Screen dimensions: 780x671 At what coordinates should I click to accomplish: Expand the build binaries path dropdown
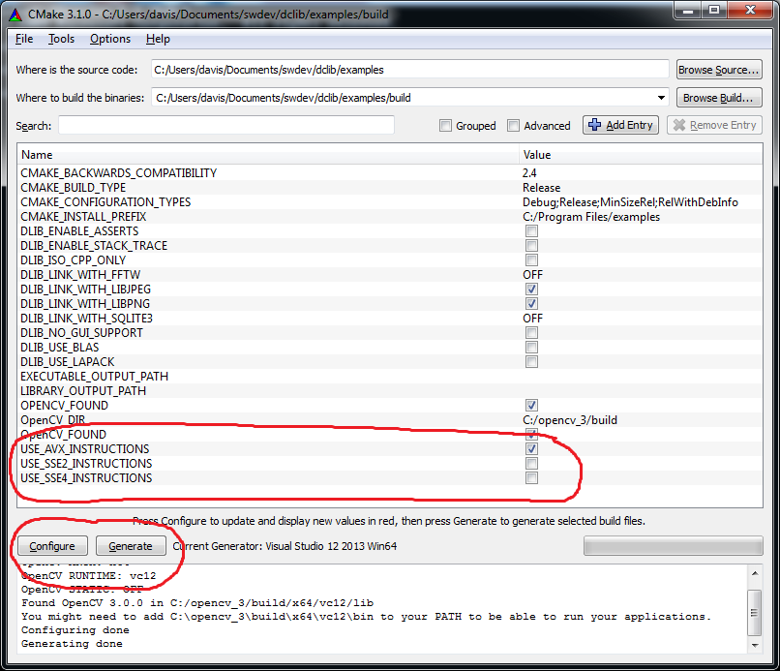pos(662,98)
